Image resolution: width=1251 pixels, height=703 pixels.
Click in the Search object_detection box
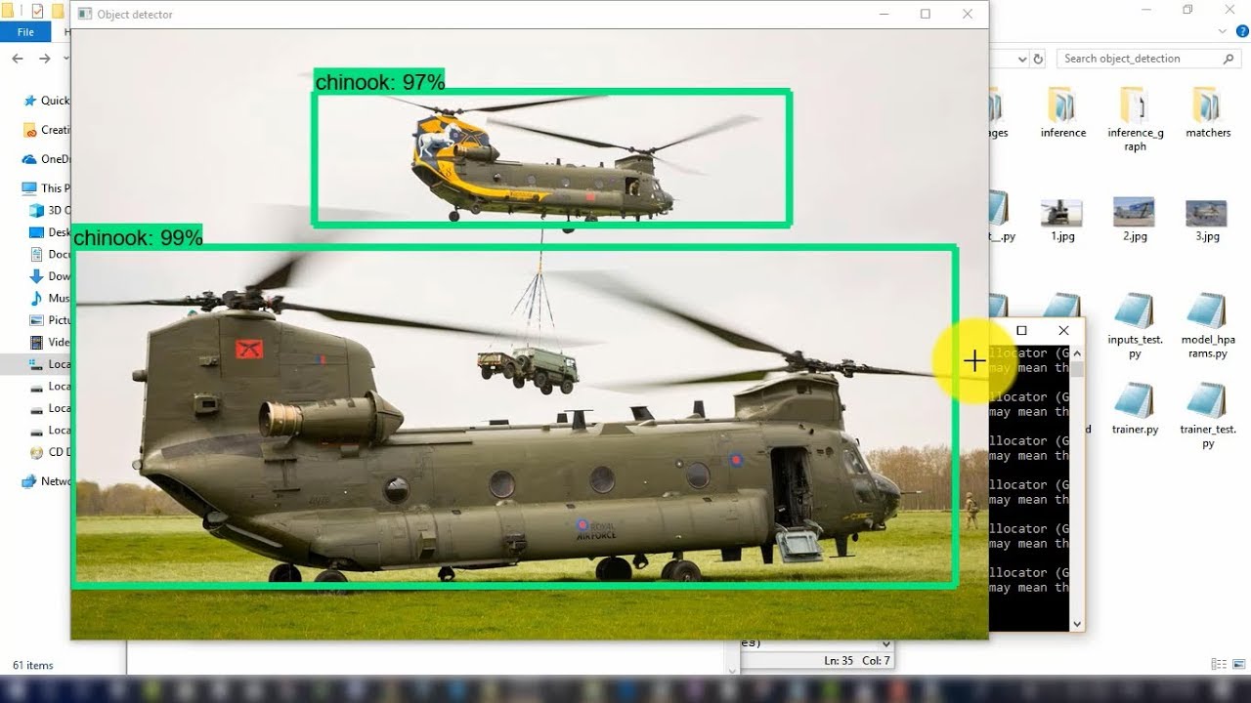pyautogui.click(x=1139, y=59)
